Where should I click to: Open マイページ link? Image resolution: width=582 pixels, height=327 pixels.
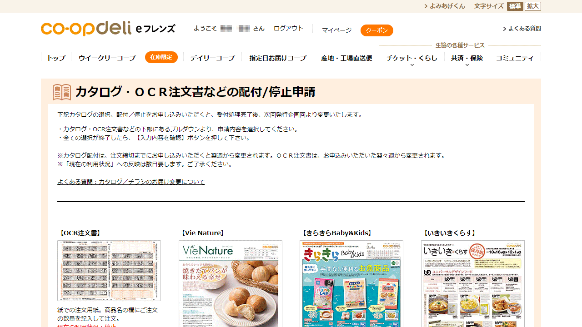(336, 30)
